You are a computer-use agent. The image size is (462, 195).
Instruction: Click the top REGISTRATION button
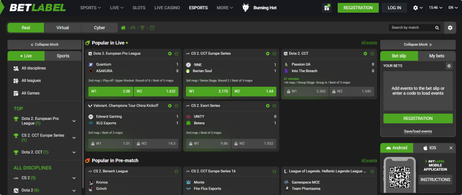click(x=358, y=8)
